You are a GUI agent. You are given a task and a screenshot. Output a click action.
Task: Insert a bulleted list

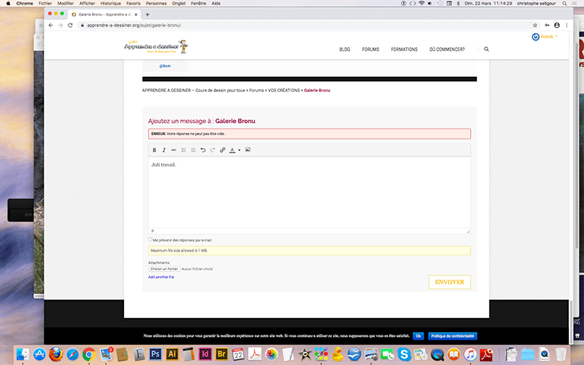click(x=183, y=150)
